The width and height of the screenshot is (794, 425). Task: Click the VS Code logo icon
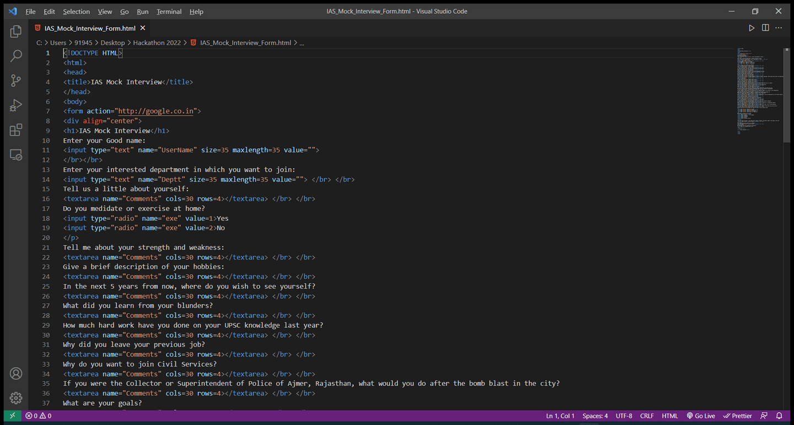[x=13, y=11]
